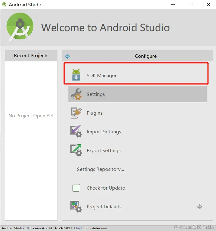Click the Check link in the status bar
216x231 pixels.
coord(78,228)
